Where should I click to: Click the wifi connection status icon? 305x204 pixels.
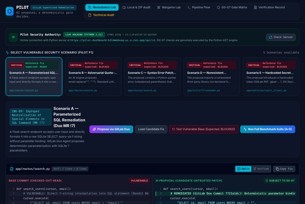pos(13,37)
